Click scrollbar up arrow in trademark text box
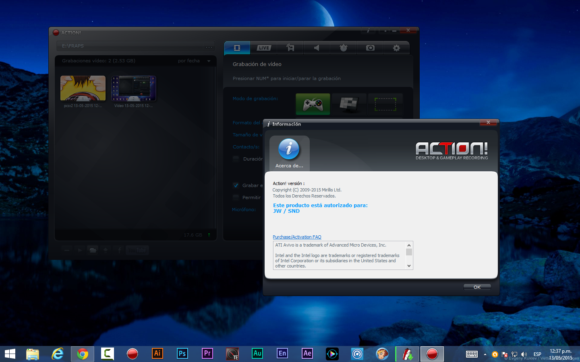Screen dimensions: 580x362 pyautogui.click(x=409, y=245)
